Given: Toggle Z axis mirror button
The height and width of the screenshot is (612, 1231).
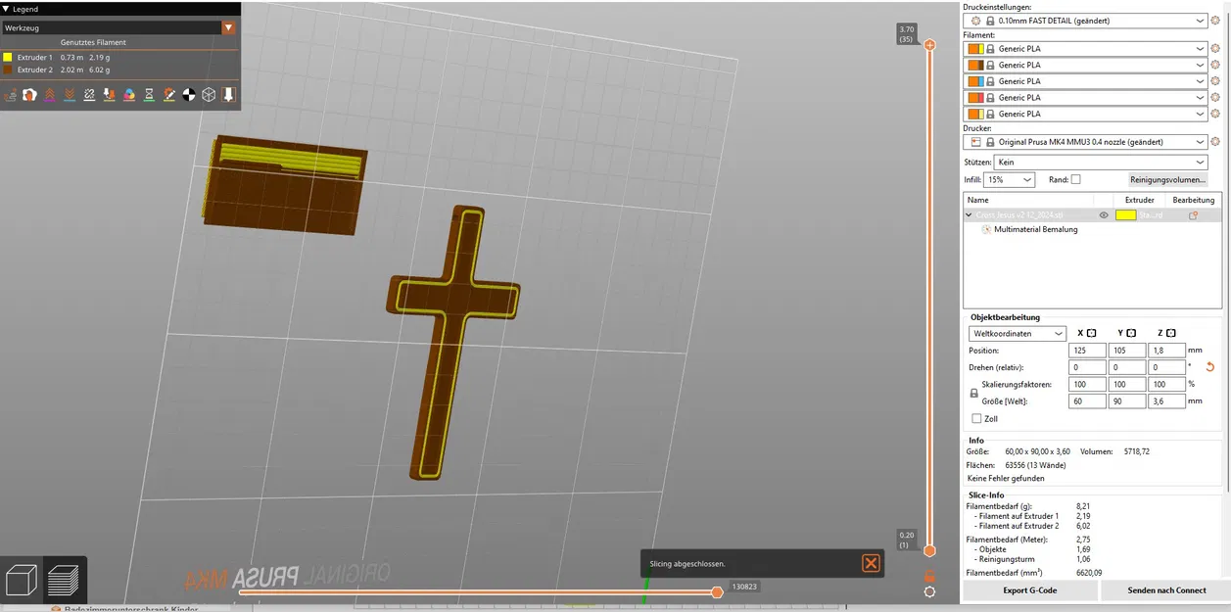Looking at the screenshot, I should [x=1170, y=333].
